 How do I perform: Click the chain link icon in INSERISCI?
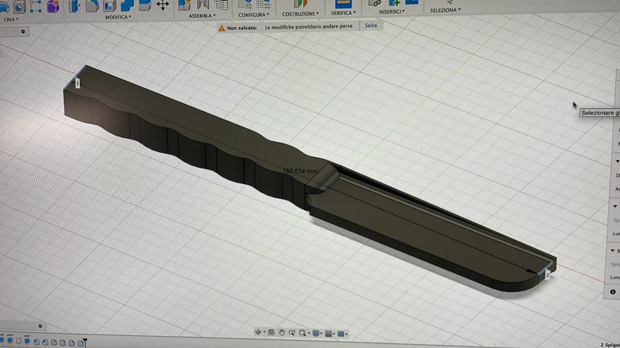pos(374,3)
